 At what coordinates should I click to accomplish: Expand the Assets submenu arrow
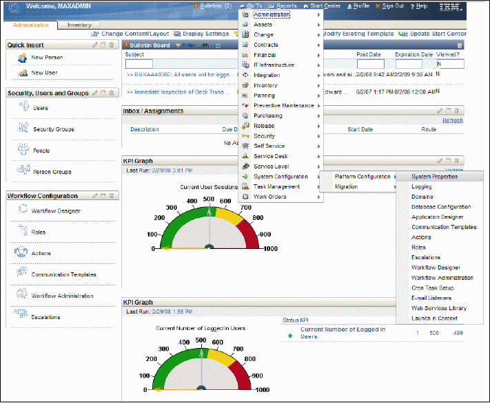319,25
